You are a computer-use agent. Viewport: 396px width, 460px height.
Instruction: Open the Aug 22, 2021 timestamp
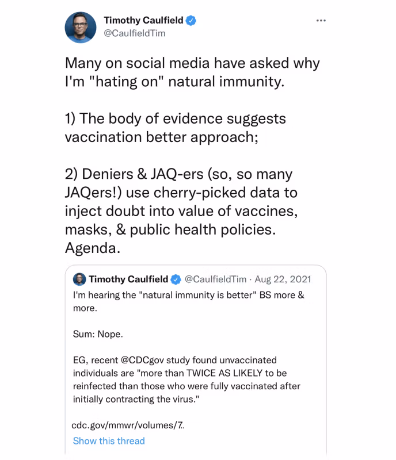tap(284, 279)
